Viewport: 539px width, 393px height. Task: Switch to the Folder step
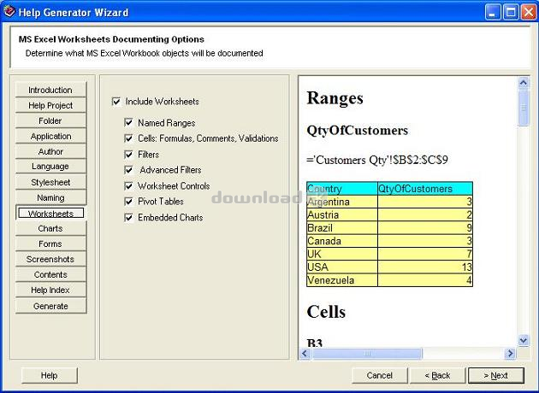tap(50, 120)
